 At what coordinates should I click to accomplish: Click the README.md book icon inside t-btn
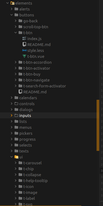(24, 44)
